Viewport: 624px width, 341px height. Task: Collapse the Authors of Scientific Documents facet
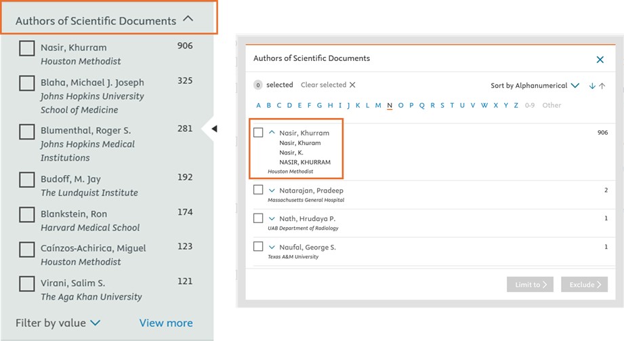[x=188, y=20]
